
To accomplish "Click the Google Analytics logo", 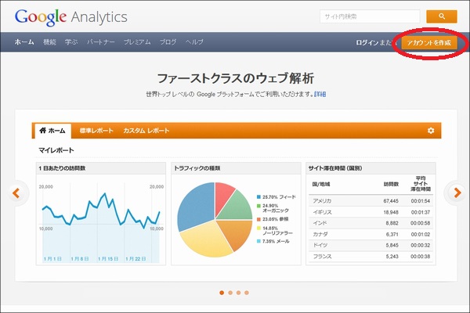I will [x=71, y=17].
